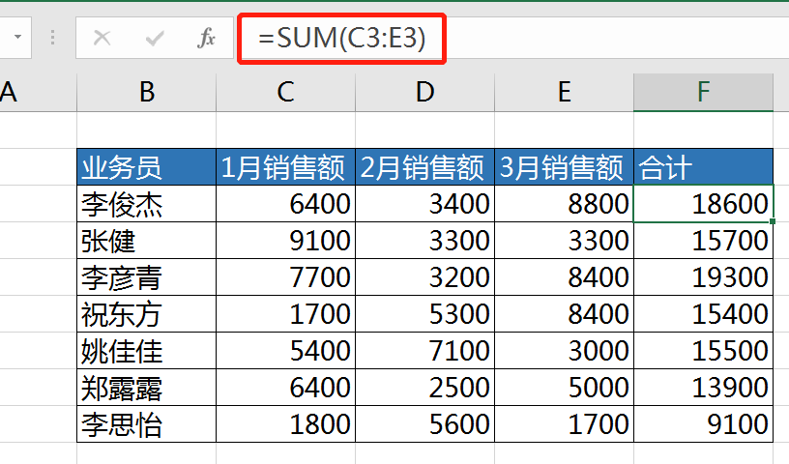789x464 pixels.
Task: Open the Name Box dropdown arrow
Action: (x=18, y=37)
